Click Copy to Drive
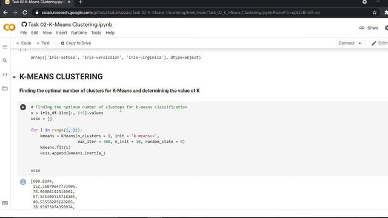 pyautogui.click(x=76, y=43)
